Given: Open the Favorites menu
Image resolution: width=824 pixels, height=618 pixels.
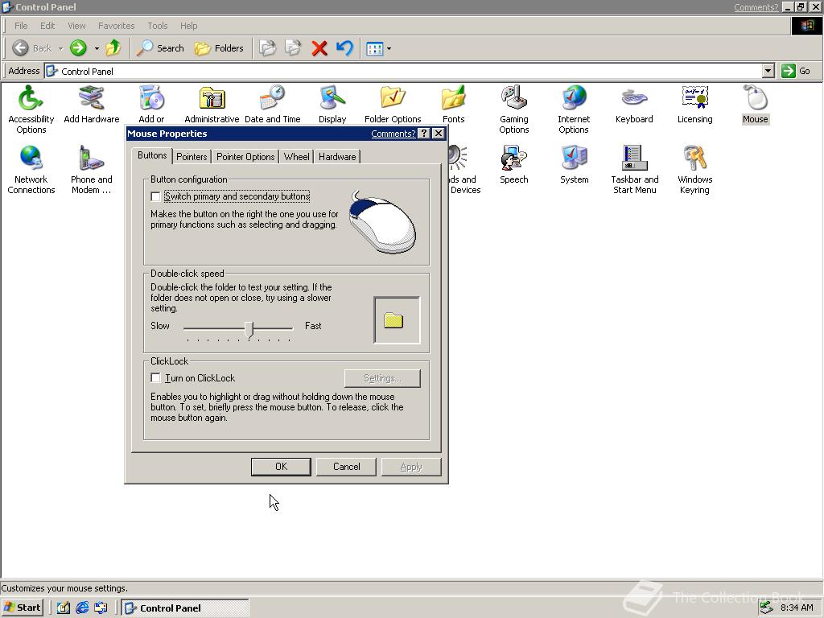Looking at the screenshot, I should click(116, 26).
